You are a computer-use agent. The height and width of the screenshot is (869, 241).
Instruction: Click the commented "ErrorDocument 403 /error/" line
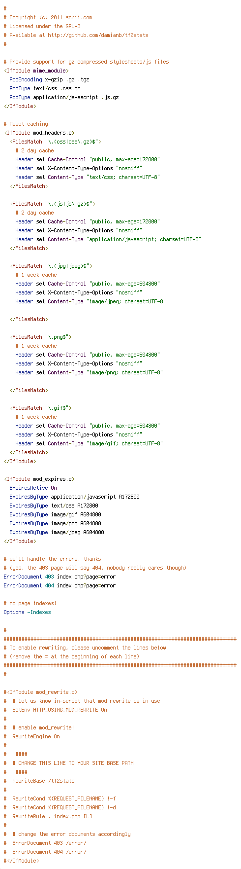click(x=45, y=843)
